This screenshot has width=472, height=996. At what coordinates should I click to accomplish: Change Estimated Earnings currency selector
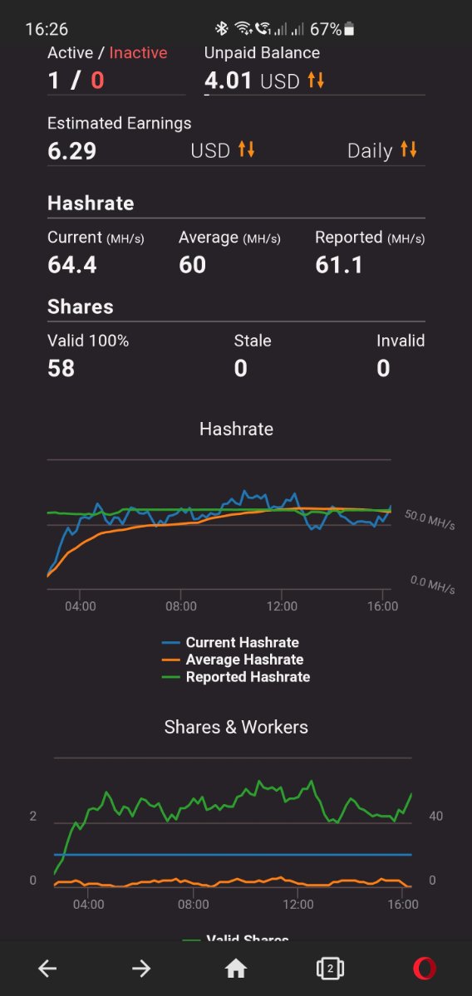223,150
